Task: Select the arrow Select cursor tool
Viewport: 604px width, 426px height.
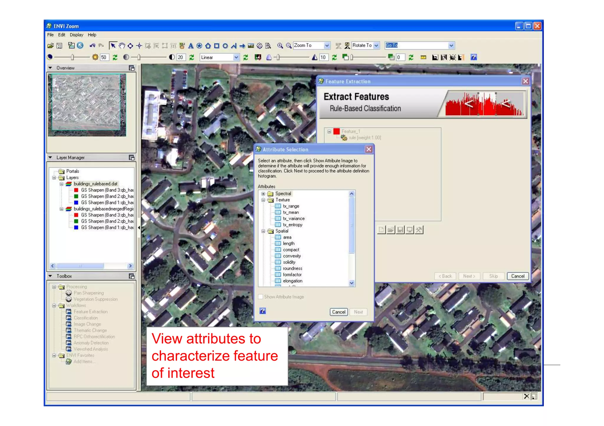Action: [113, 46]
